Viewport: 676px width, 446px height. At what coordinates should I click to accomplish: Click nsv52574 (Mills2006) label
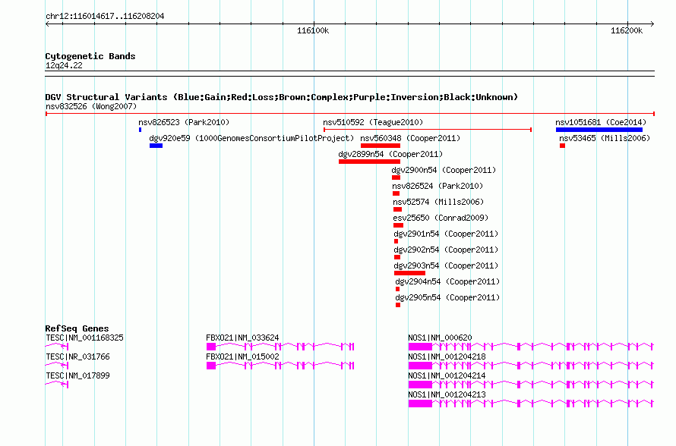click(438, 202)
